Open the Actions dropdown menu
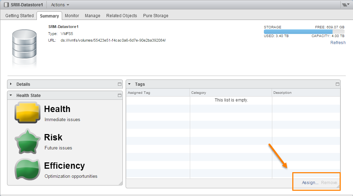 tap(60, 5)
